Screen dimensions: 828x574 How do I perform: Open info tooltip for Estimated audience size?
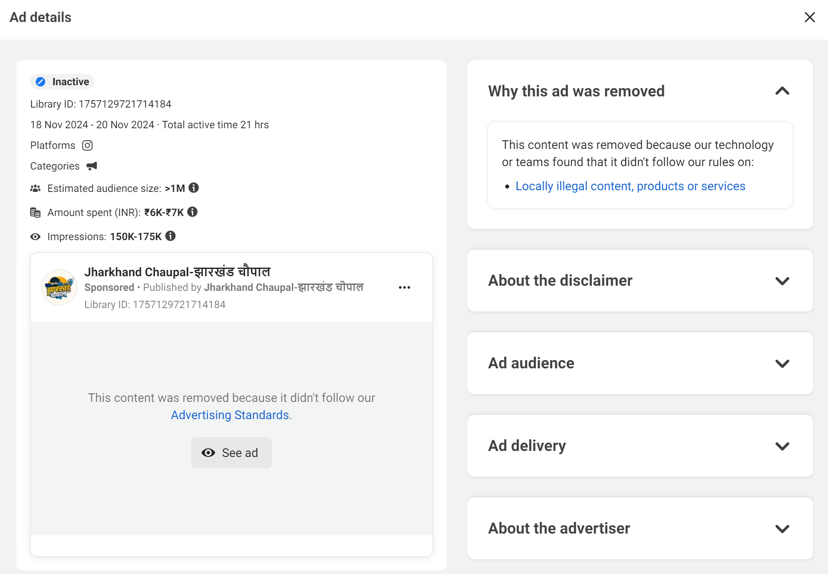pyautogui.click(x=194, y=188)
